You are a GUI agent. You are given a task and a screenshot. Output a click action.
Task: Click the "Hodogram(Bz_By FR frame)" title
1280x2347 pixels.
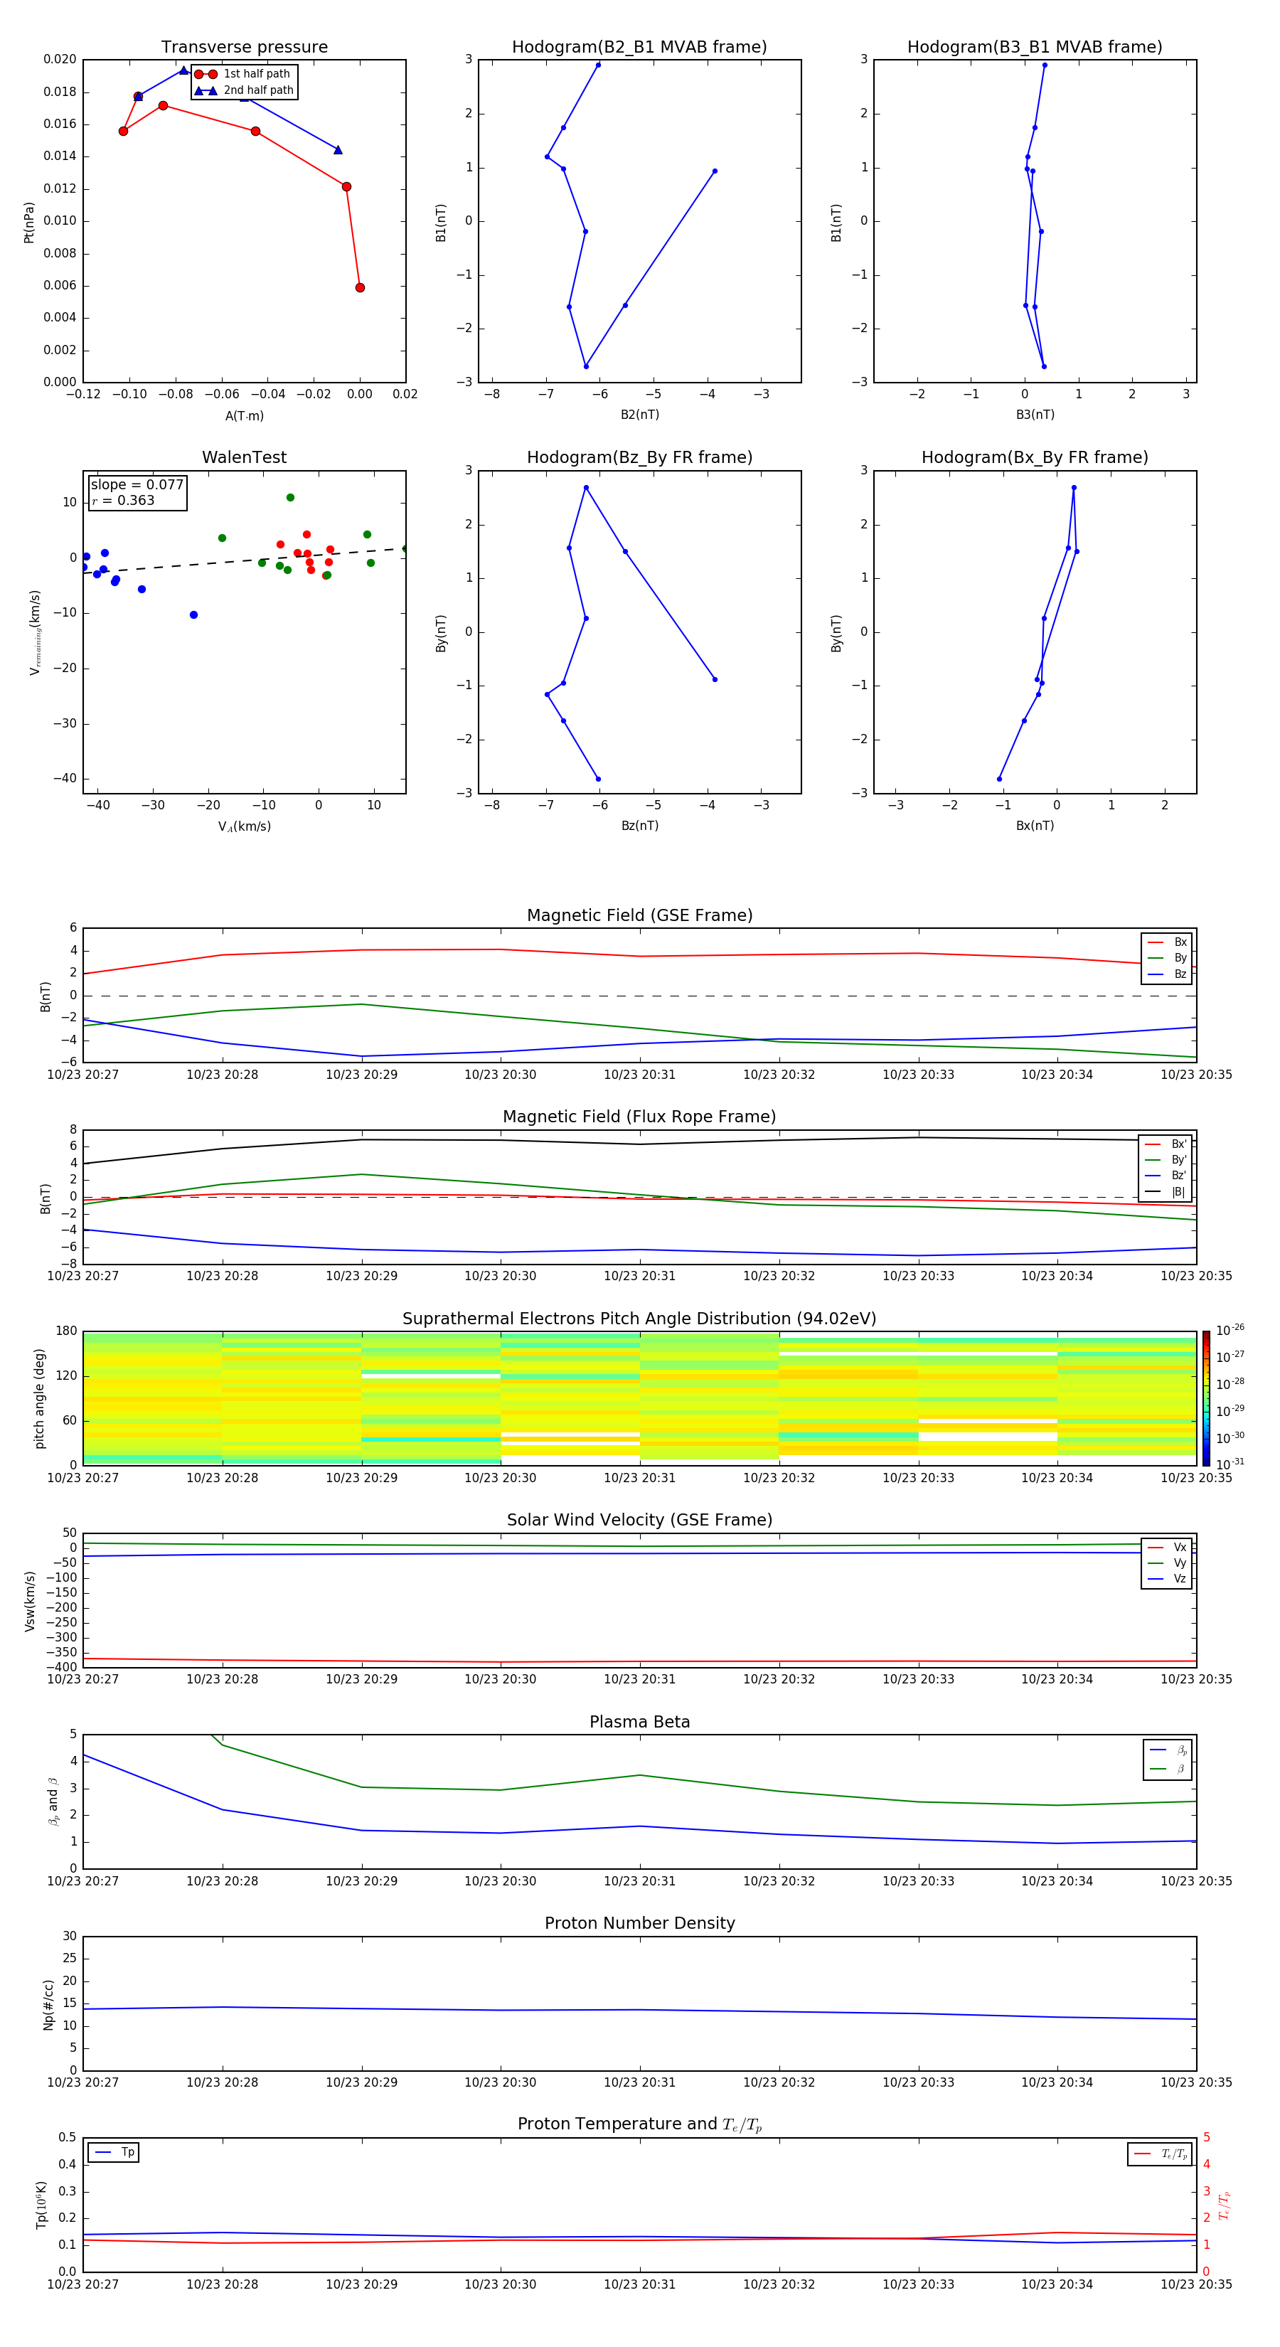639,457
